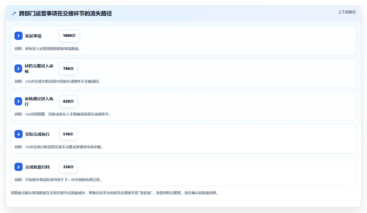Click the note about 初始事项数量
The height and width of the screenshot is (213, 367).
(47, 49)
